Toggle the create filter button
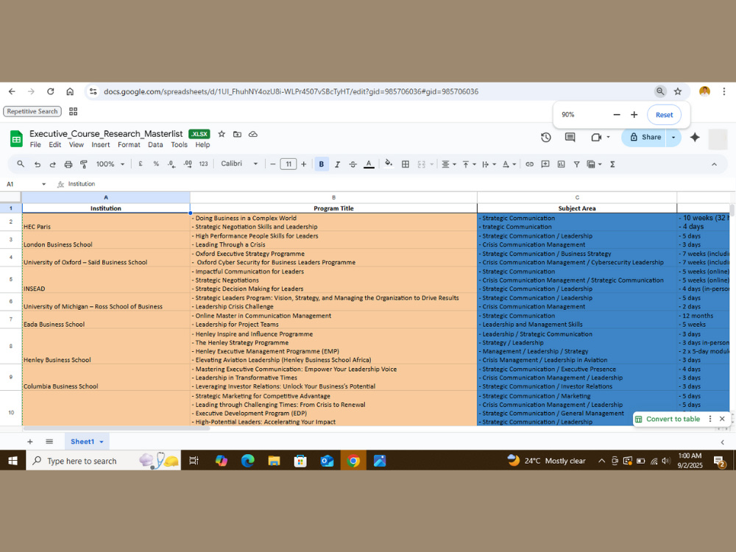Screen dimensions: 736x552 tap(576, 164)
